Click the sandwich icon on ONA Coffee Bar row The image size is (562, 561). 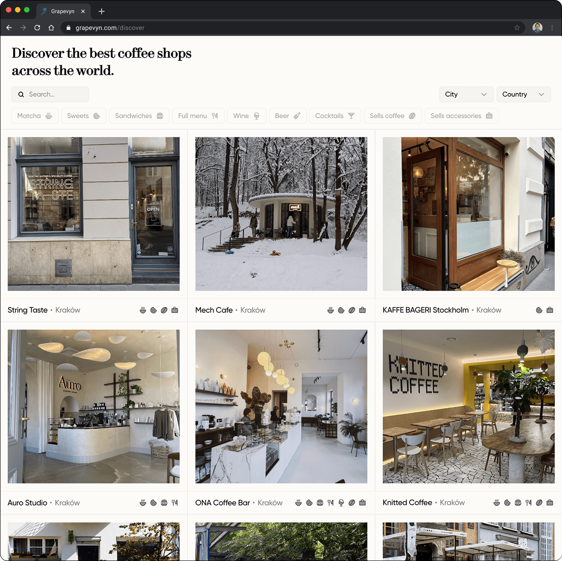pyautogui.click(x=320, y=502)
